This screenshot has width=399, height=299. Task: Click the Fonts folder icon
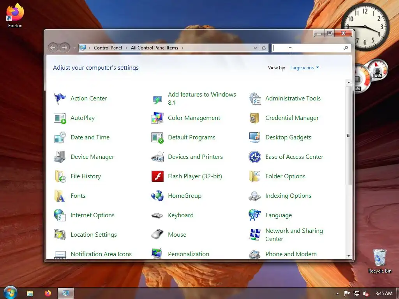coord(60,196)
